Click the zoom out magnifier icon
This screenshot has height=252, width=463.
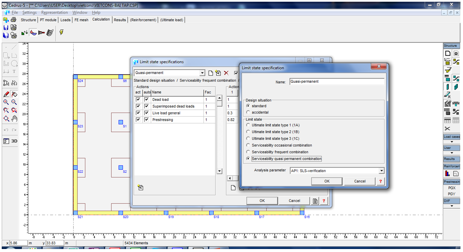(14, 102)
